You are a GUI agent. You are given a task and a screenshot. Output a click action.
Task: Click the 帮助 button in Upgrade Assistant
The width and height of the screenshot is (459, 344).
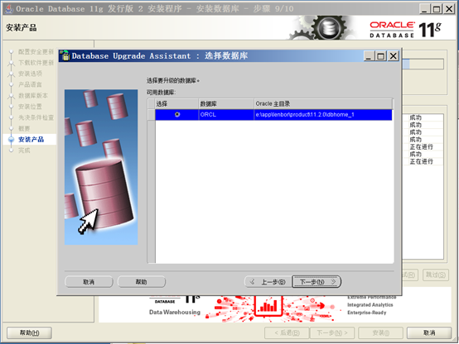[142, 282]
